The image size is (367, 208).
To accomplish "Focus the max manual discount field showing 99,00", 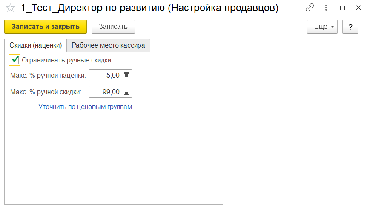I will (105, 92).
